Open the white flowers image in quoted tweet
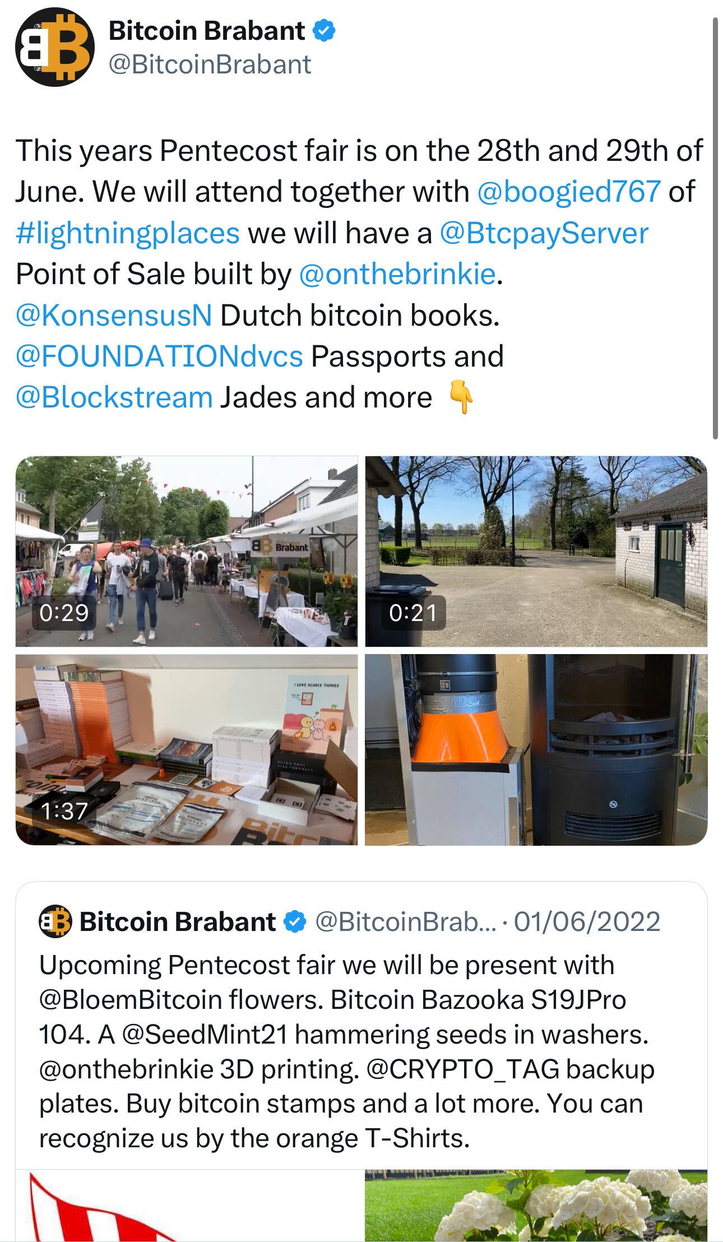The image size is (723, 1242). pos(536,1205)
